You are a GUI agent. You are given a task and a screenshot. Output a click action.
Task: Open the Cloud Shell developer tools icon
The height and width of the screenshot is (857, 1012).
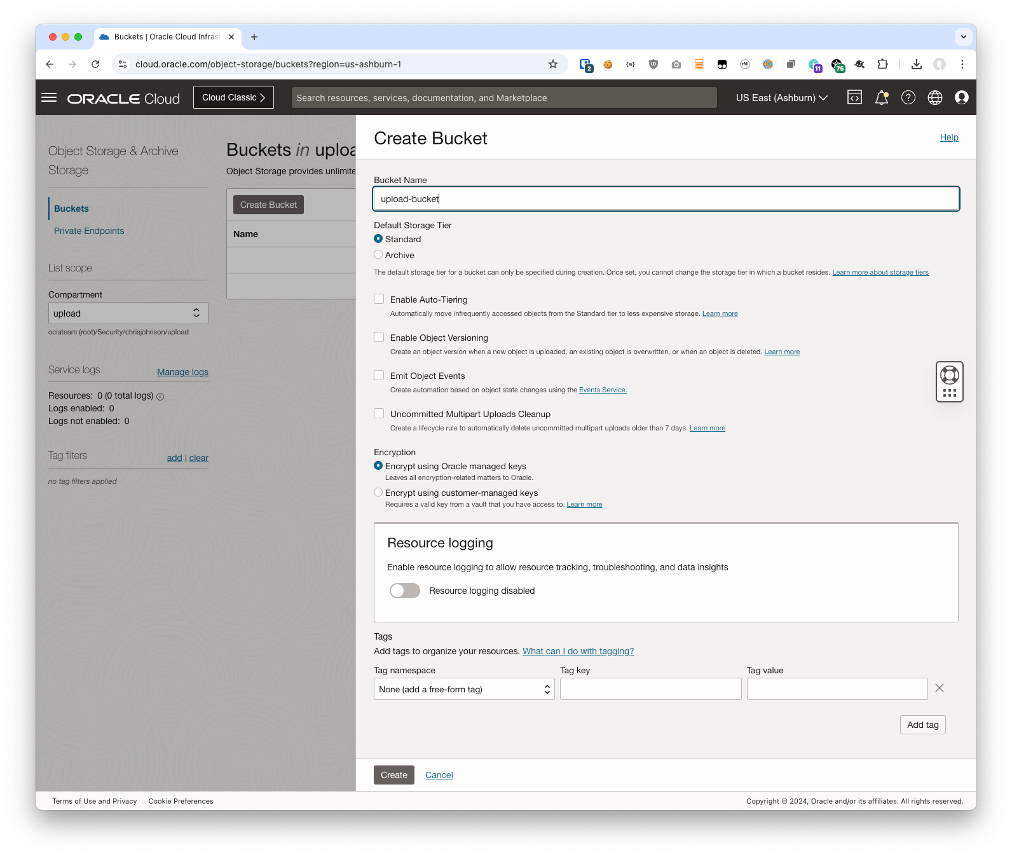[854, 97]
